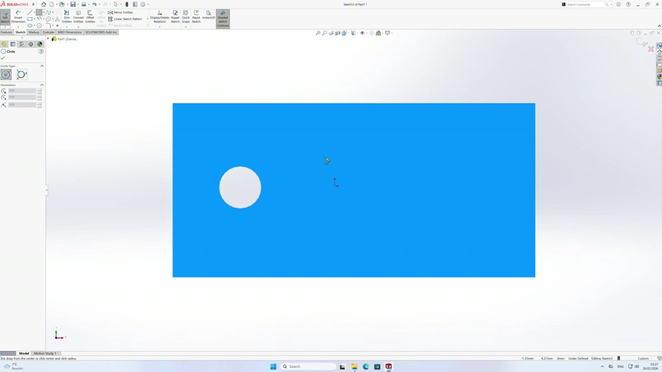The height and width of the screenshot is (372, 662).
Task: Select center-based Circle type
Action: coord(6,74)
